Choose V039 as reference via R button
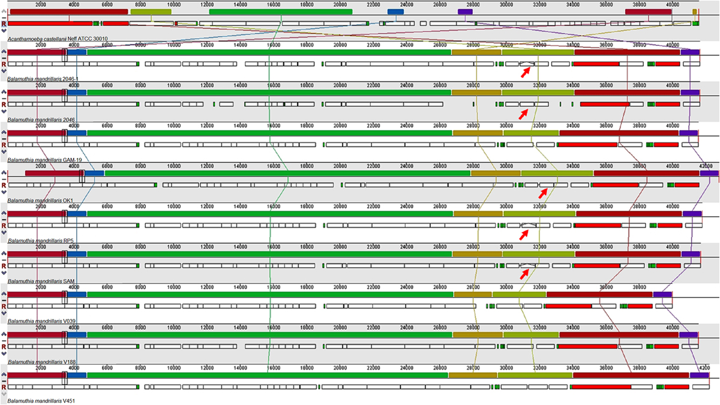Image resolution: width=720 pixels, height=405 pixels. tap(4, 307)
